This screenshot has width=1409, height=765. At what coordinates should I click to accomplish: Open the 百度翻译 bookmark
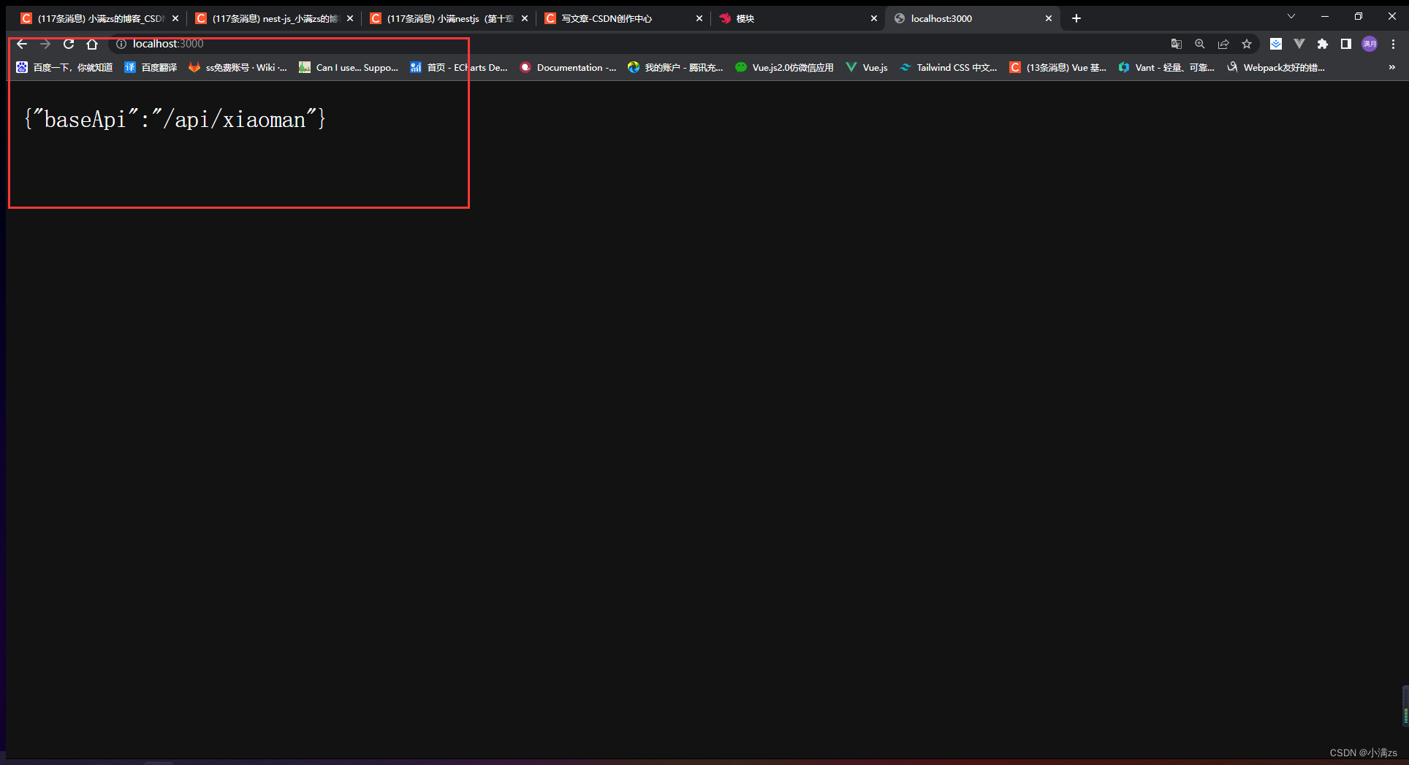coord(151,67)
